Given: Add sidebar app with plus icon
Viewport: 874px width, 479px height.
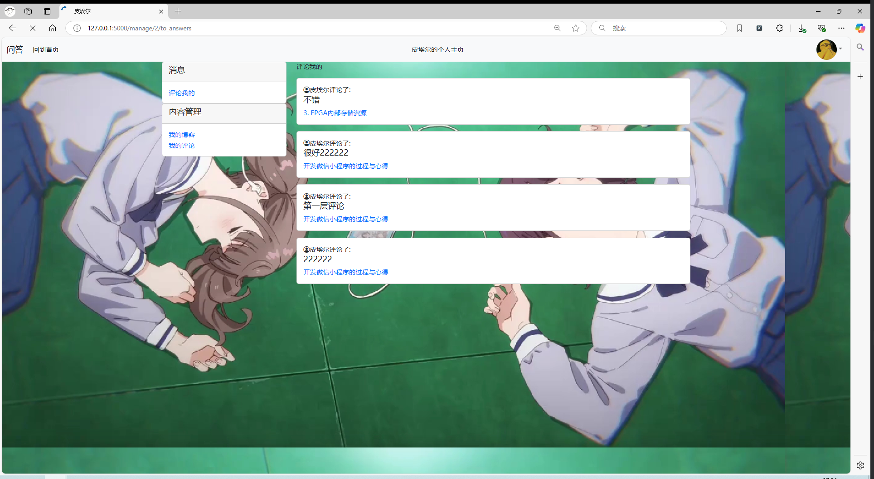Looking at the screenshot, I should (x=860, y=77).
